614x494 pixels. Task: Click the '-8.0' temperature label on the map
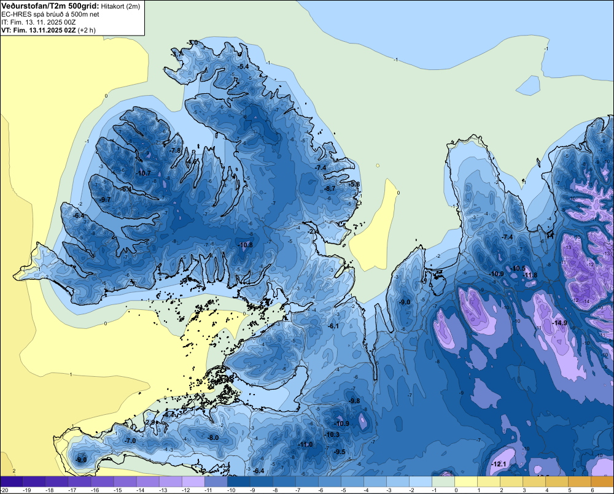coord(213,438)
